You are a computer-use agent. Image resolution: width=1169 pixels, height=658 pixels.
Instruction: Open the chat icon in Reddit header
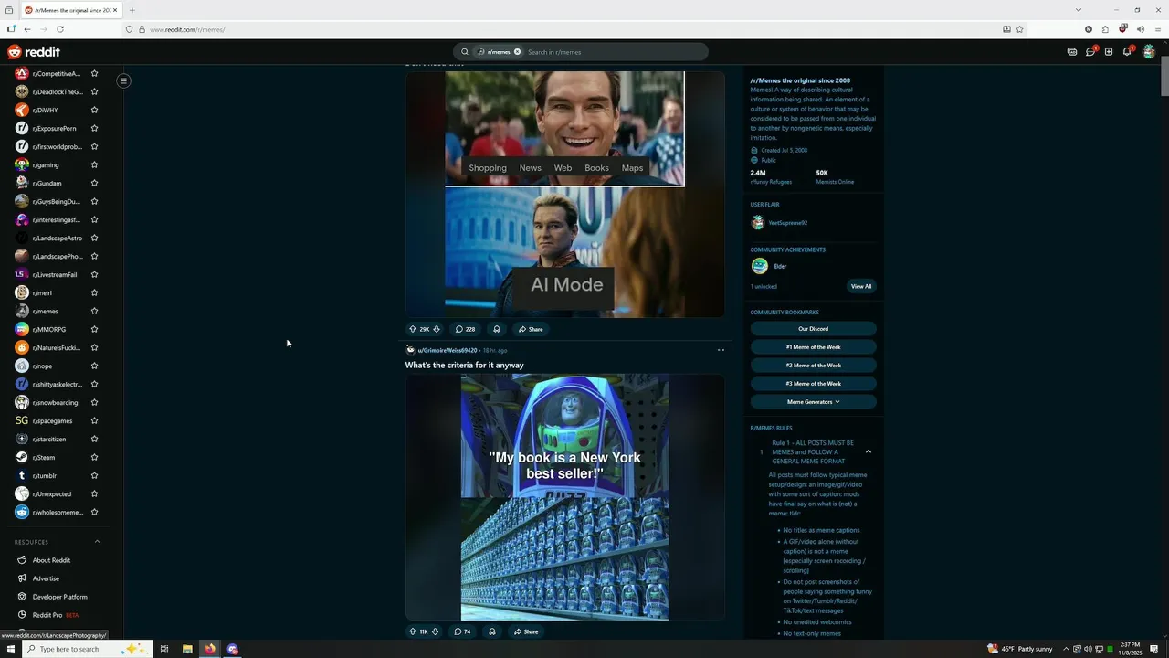tap(1090, 52)
